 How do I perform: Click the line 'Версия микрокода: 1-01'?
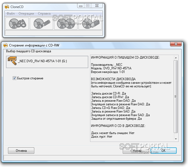pyautogui.click(x=108, y=72)
